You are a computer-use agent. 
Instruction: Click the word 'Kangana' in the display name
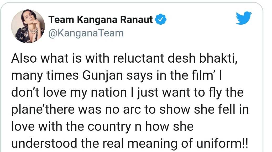click(x=97, y=20)
